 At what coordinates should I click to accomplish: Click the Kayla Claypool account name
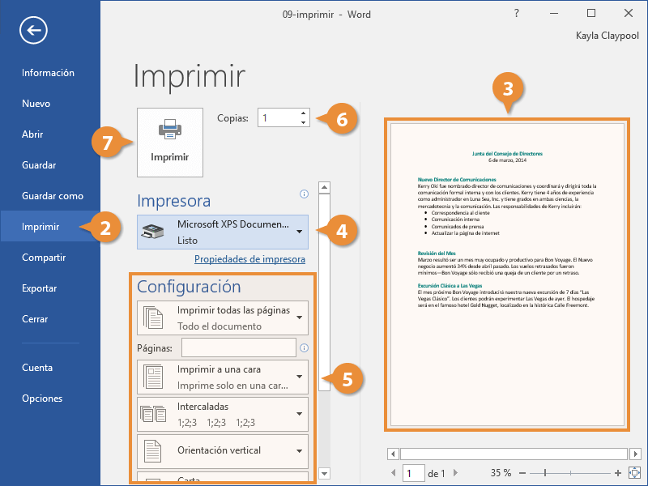[x=607, y=36]
